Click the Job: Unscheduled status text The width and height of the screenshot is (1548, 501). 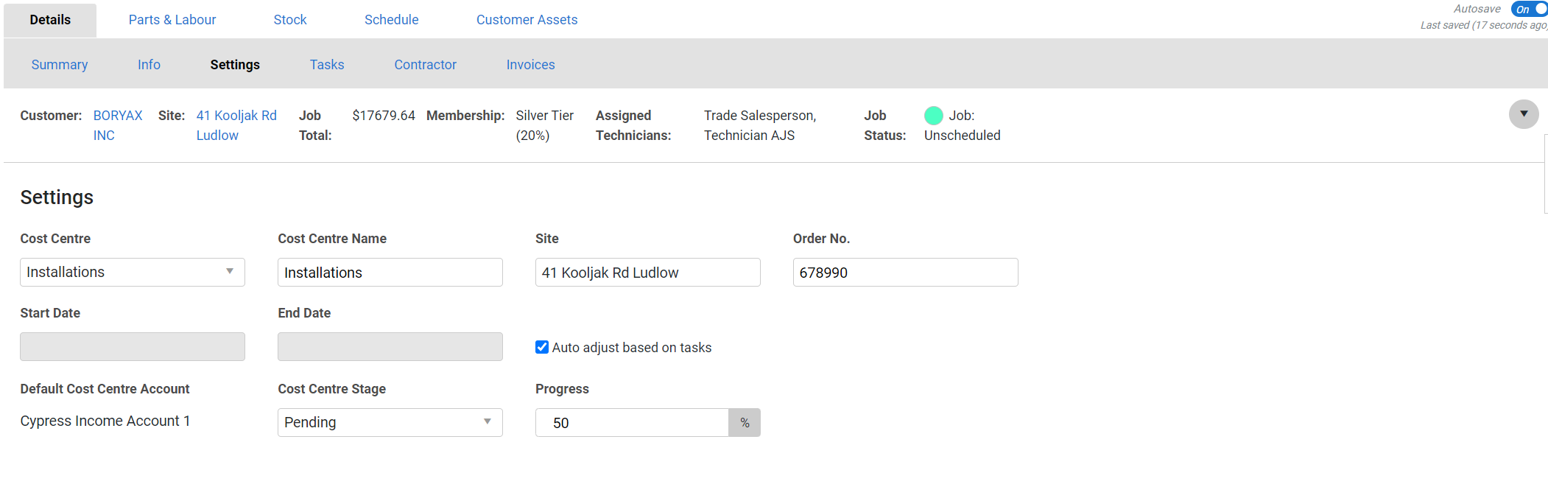click(x=963, y=125)
